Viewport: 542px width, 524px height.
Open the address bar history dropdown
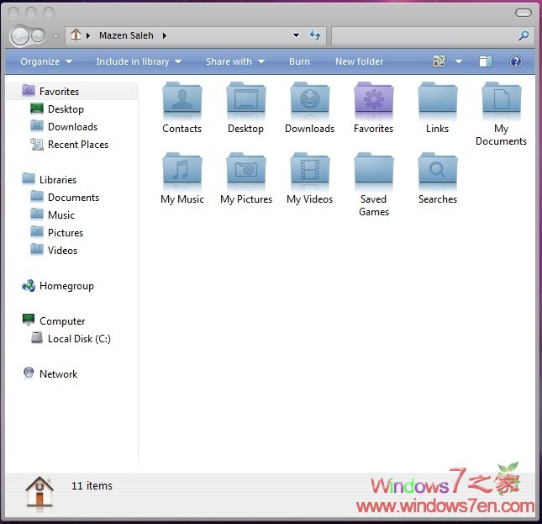(296, 35)
